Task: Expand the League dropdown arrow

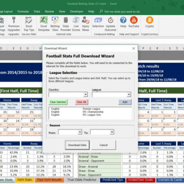Action: pyautogui.click(x=129, y=94)
